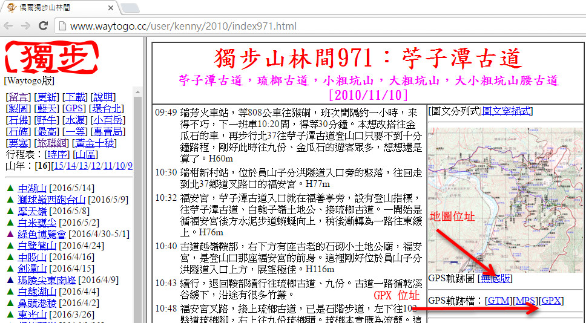Click the browser back arrow
Screen dimensions: 586x323
[x=10, y=26]
